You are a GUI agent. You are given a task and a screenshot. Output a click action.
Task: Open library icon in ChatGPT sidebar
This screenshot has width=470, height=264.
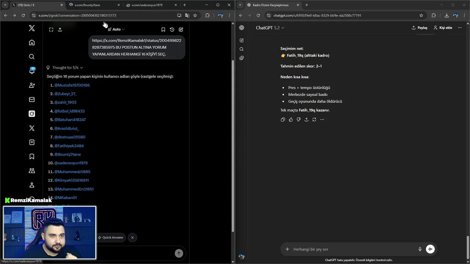tap(242, 58)
